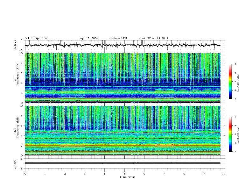Screen dimensions: 252x195
Task: Click the "4" tick on ch.2 frequency axis
Action: (x=22, y=136)
